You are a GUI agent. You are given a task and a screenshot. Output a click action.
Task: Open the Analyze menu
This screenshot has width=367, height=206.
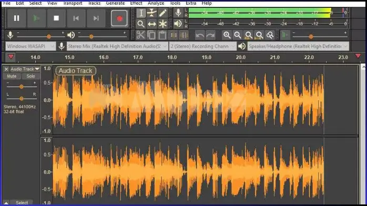click(x=156, y=3)
